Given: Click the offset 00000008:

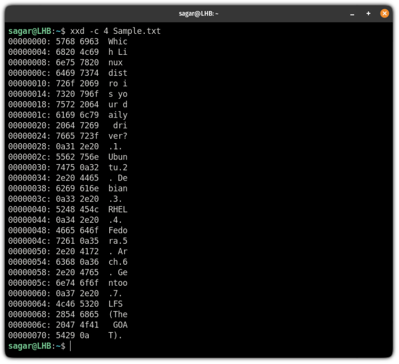Looking at the screenshot, I should [29, 62].
